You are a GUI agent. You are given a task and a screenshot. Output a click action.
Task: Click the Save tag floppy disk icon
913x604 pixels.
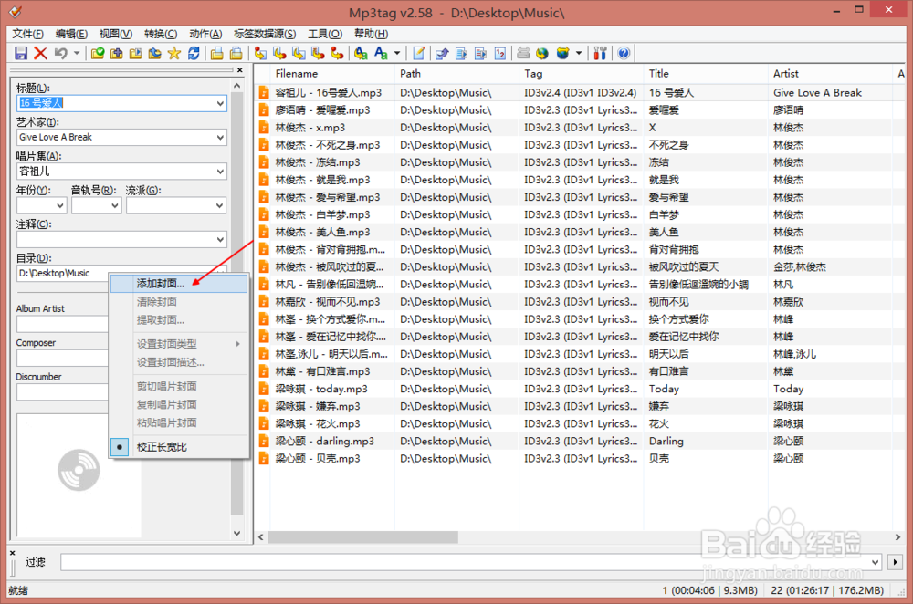tap(21, 54)
